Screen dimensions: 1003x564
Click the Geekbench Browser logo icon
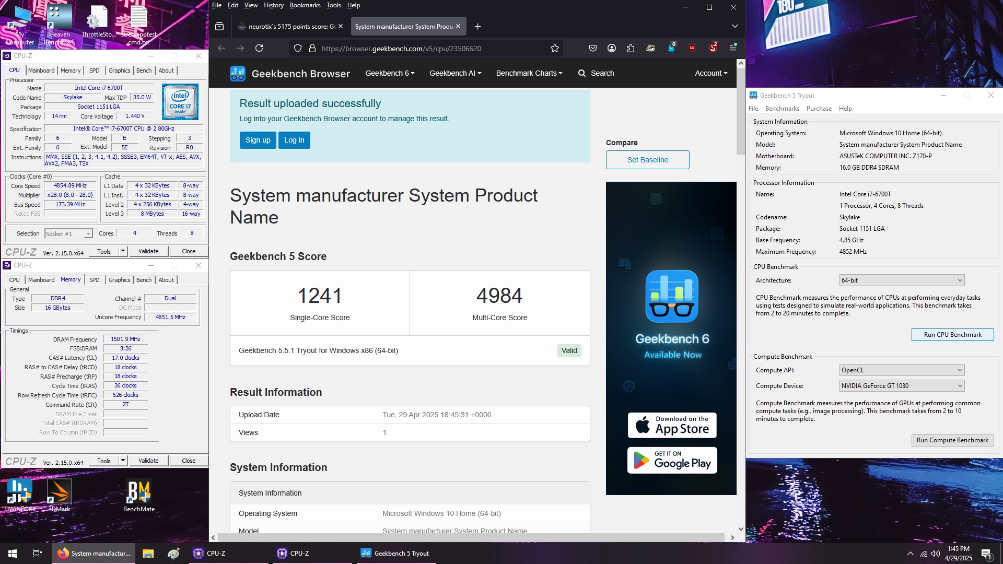(238, 74)
